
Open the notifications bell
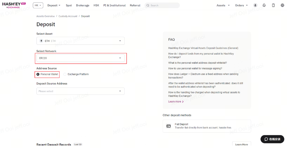point(264,5)
